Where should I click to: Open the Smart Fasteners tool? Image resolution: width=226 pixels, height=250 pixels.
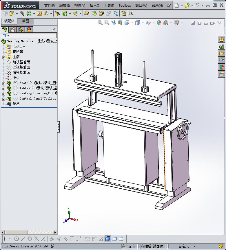pyautogui.click(x=39, y=13)
